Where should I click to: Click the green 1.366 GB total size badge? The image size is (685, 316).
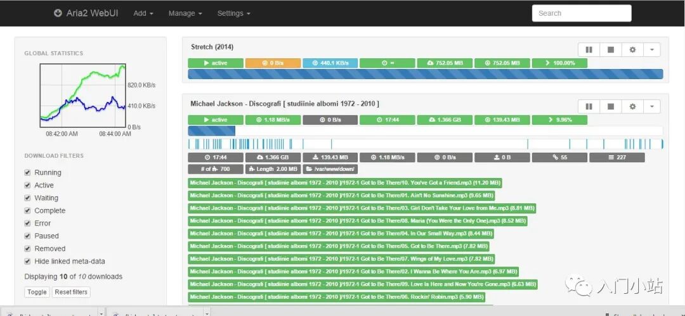click(x=445, y=120)
